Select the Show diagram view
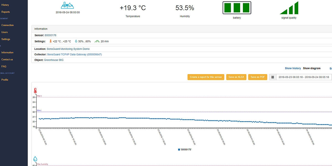The width and height of the screenshot is (332, 166). 312,68
